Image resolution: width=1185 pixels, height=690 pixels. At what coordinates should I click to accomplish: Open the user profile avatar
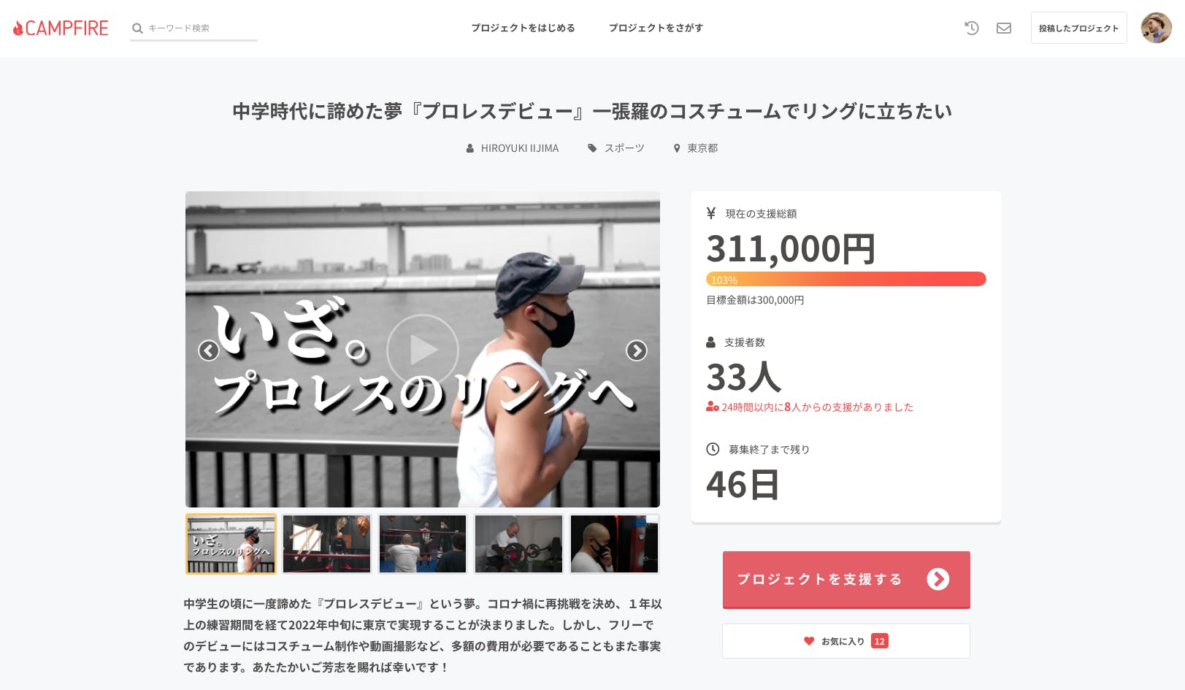(x=1156, y=28)
